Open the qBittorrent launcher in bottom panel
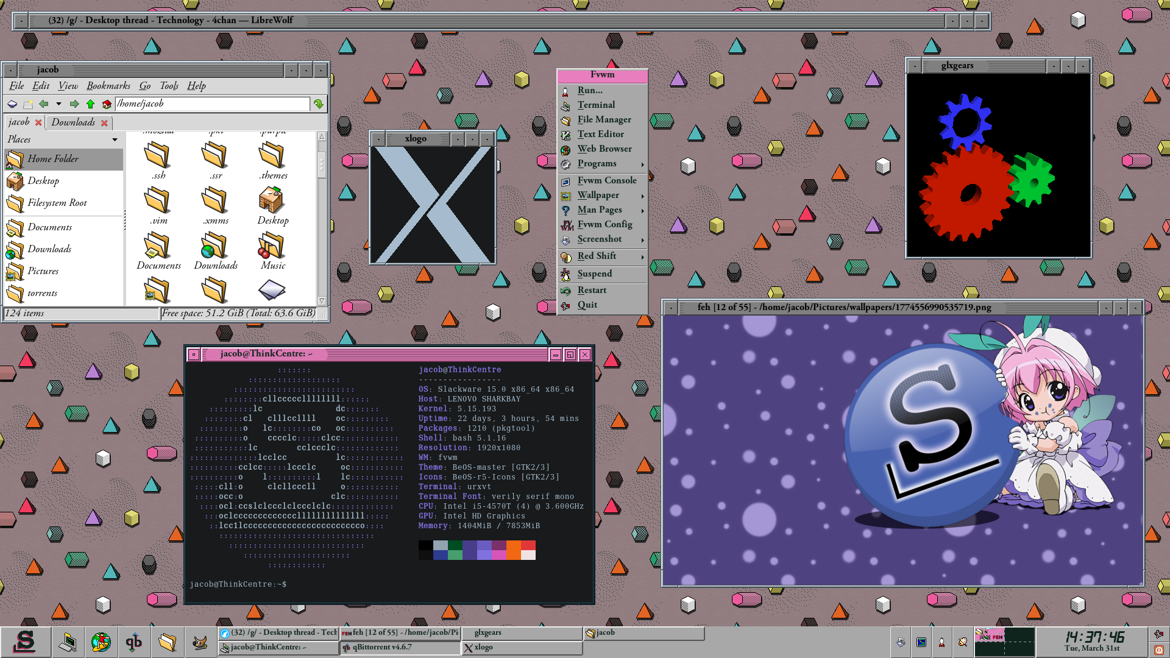Screen dimensions: 1170x658 tap(133, 642)
